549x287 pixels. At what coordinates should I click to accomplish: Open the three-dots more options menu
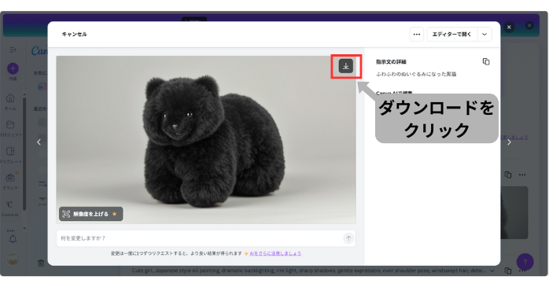point(416,35)
